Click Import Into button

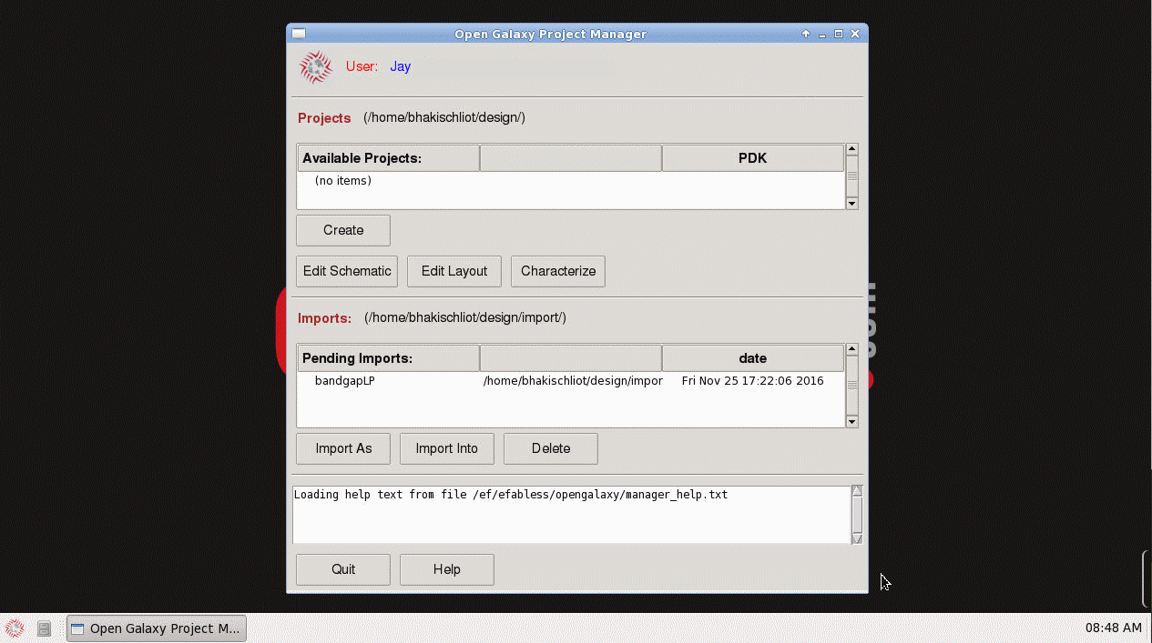(x=447, y=448)
